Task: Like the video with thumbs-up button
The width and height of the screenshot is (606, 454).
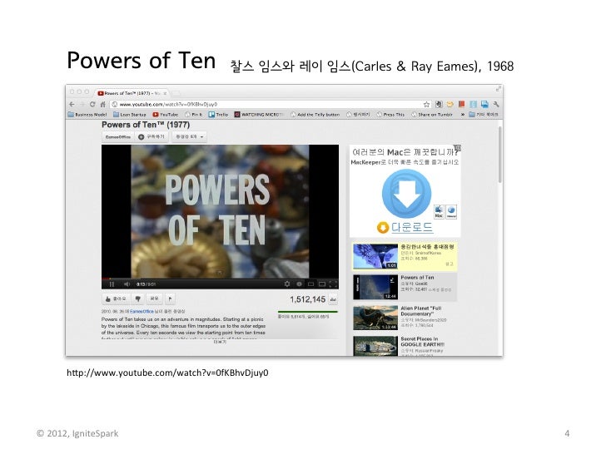Action: tap(116, 299)
